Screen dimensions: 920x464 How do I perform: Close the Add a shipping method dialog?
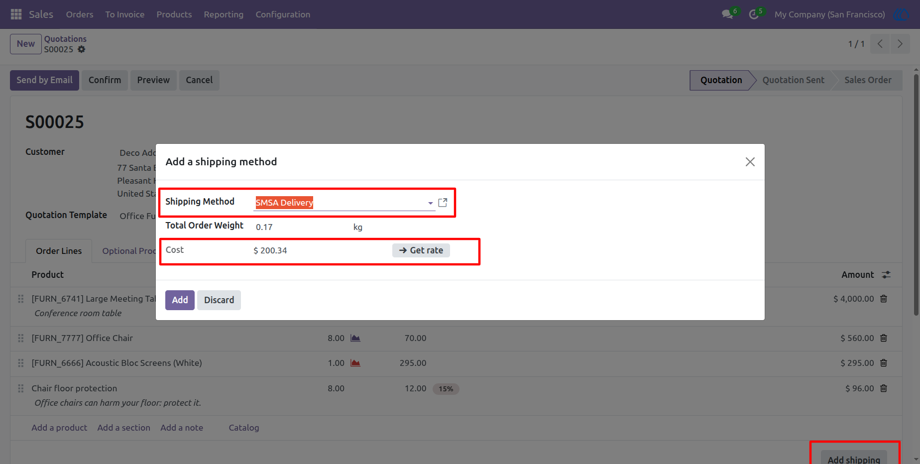(750, 162)
